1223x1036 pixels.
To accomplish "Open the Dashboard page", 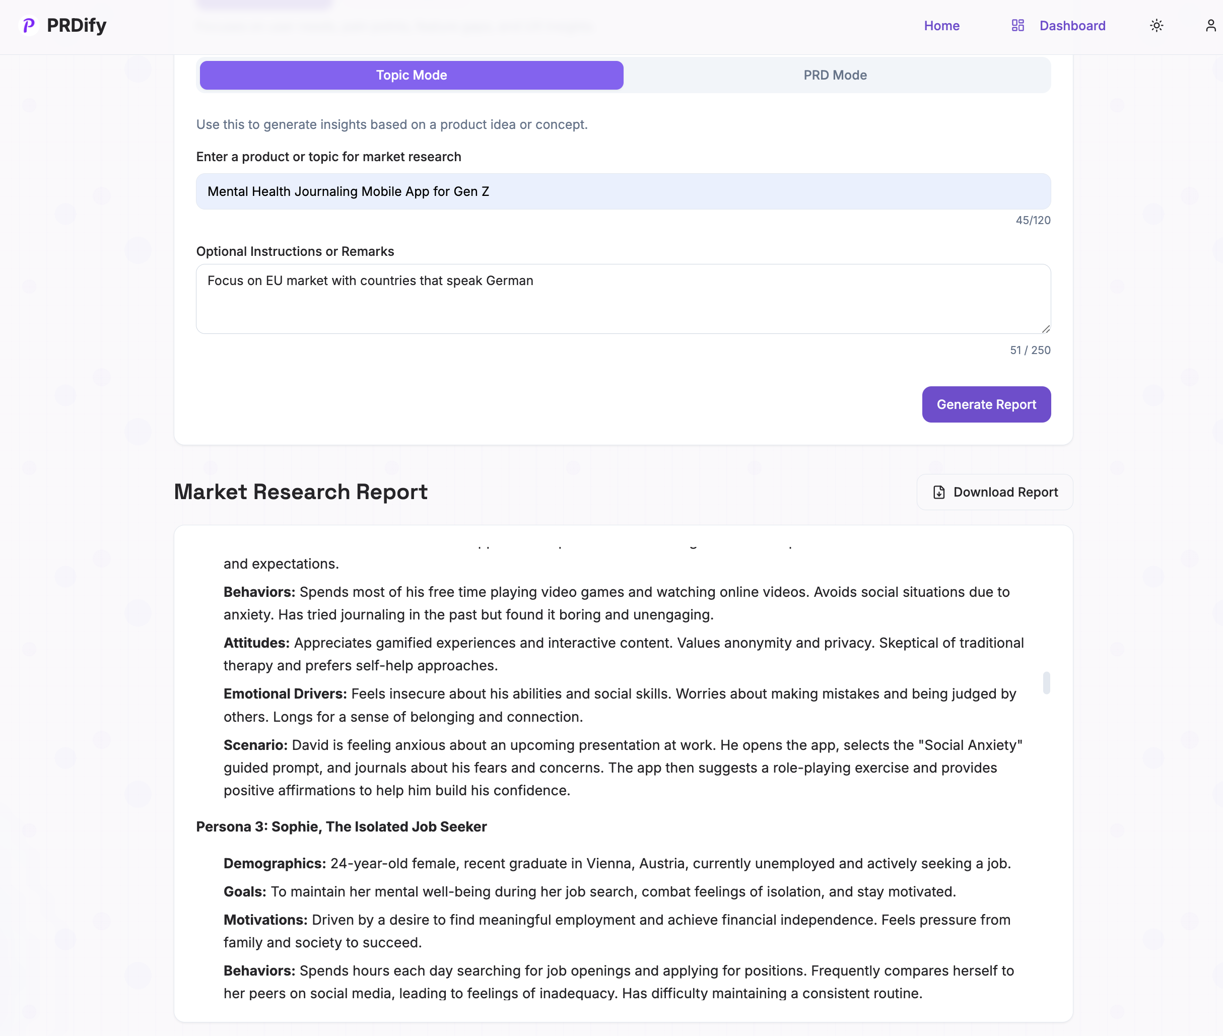I will (1072, 25).
